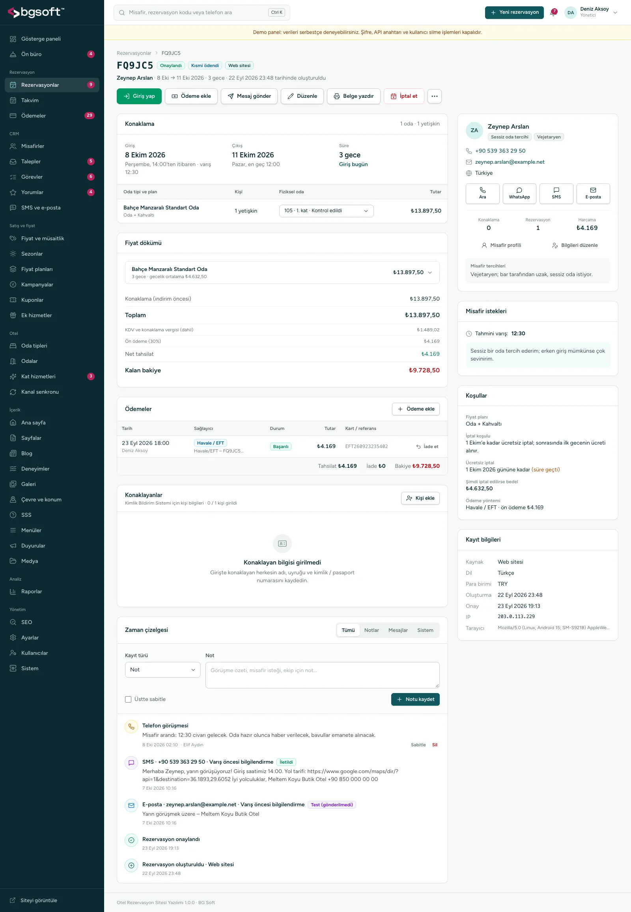631x912 pixels.
Task: Click Yeni rezervasyon button
Action: pyautogui.click(x=514, y=12)
